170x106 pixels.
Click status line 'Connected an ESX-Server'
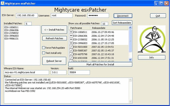28,80
